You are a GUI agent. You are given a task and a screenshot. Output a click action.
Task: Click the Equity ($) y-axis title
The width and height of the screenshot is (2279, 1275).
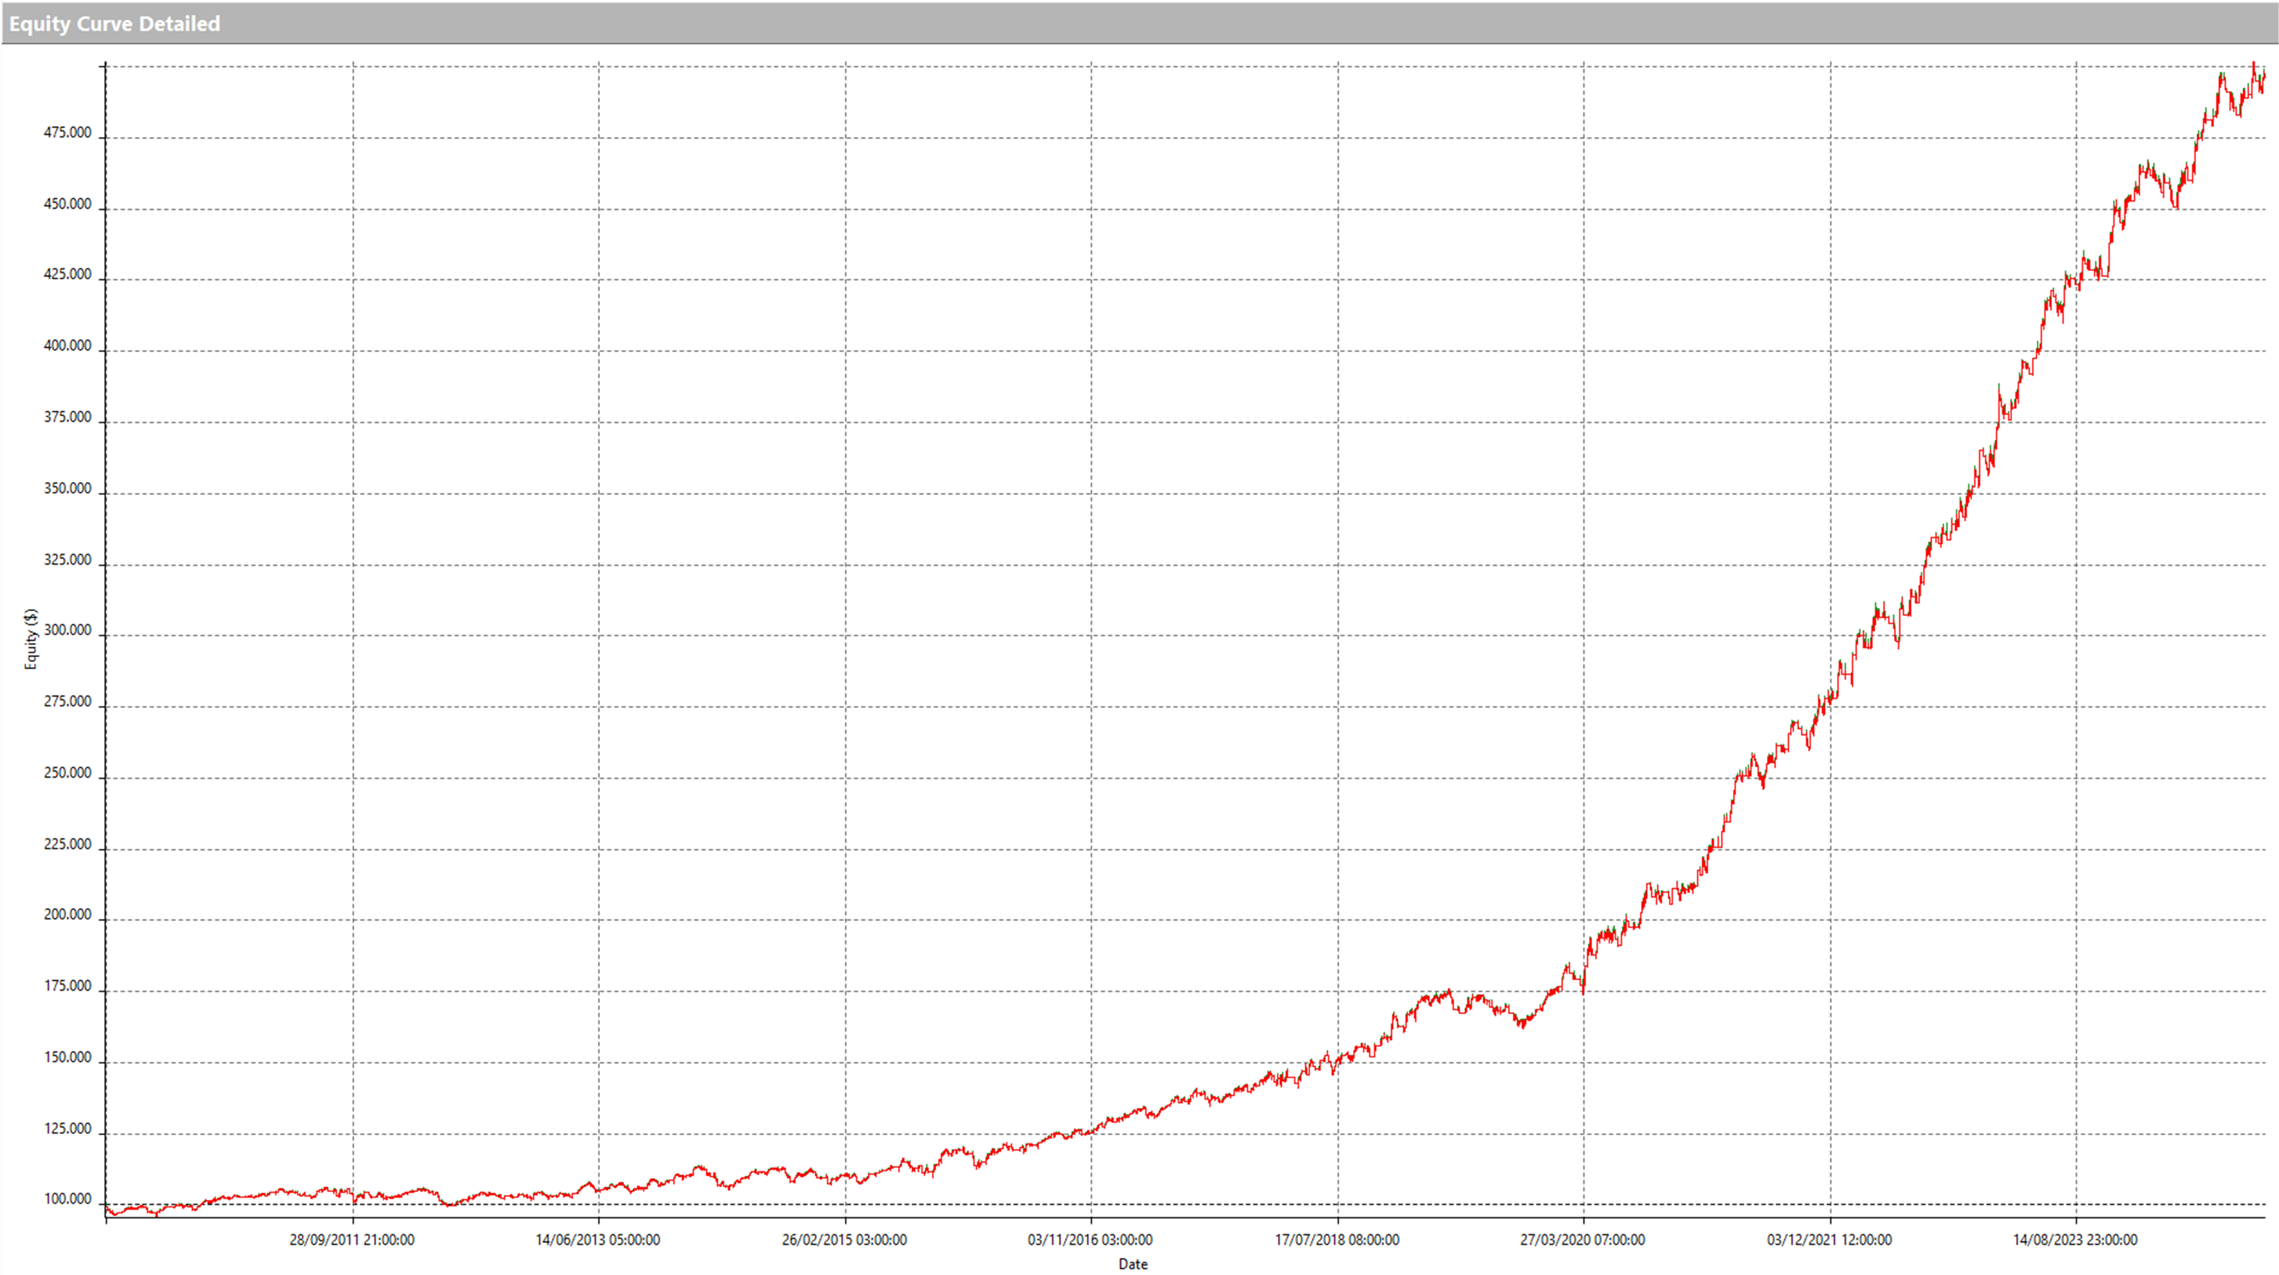pyautogui.click(x=31, y=639)
